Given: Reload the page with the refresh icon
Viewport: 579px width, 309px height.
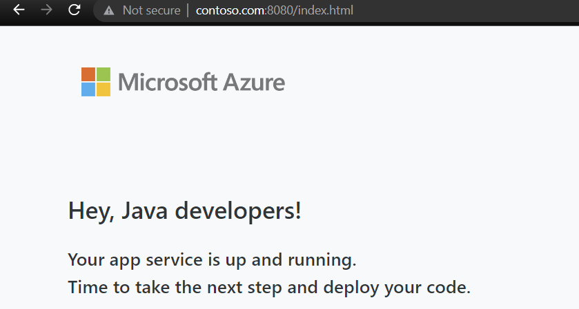Looking at the screenshot, I should pyautogui.click(x=75, y=10).
